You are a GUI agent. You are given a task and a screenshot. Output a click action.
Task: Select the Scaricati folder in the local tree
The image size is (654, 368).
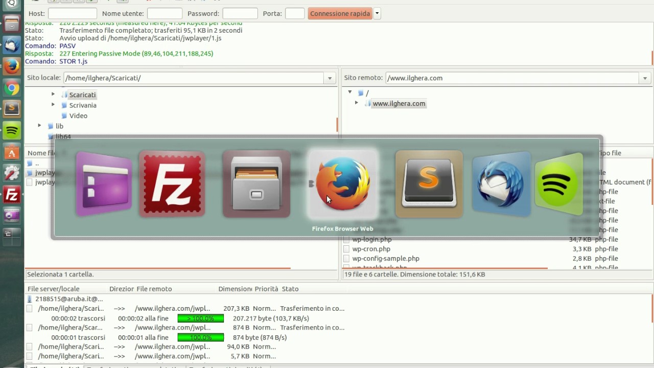coord(82,95)
